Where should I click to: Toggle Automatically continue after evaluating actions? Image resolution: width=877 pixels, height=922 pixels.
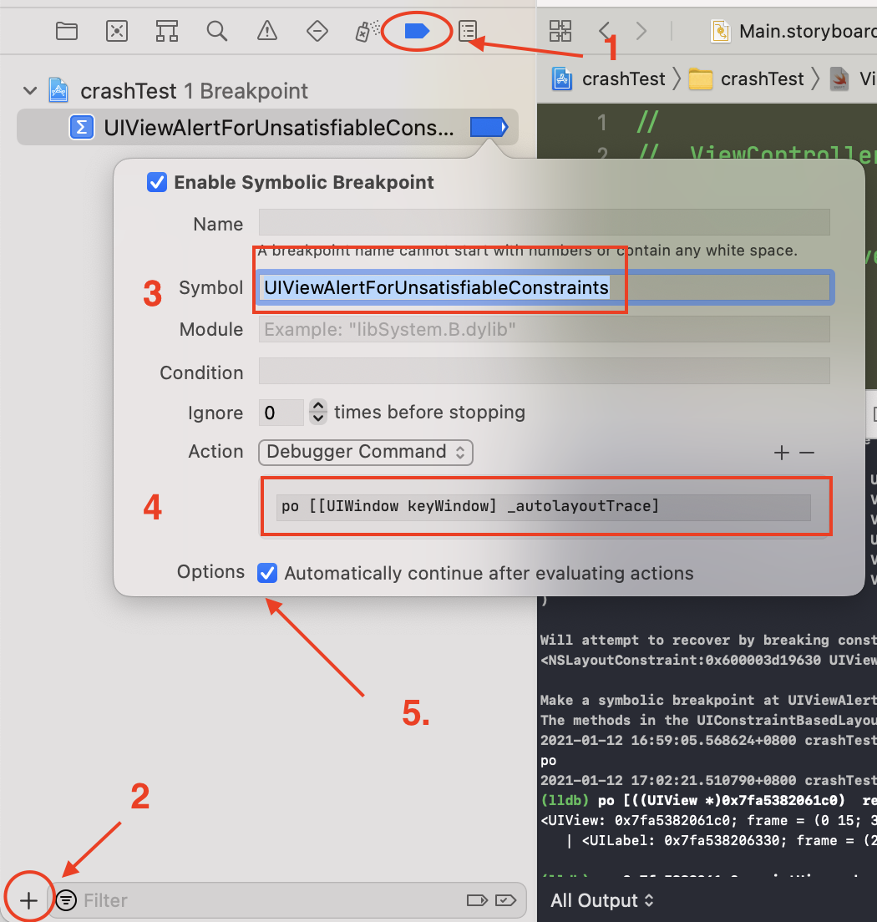pyautogui.click(x=267, y=573)
